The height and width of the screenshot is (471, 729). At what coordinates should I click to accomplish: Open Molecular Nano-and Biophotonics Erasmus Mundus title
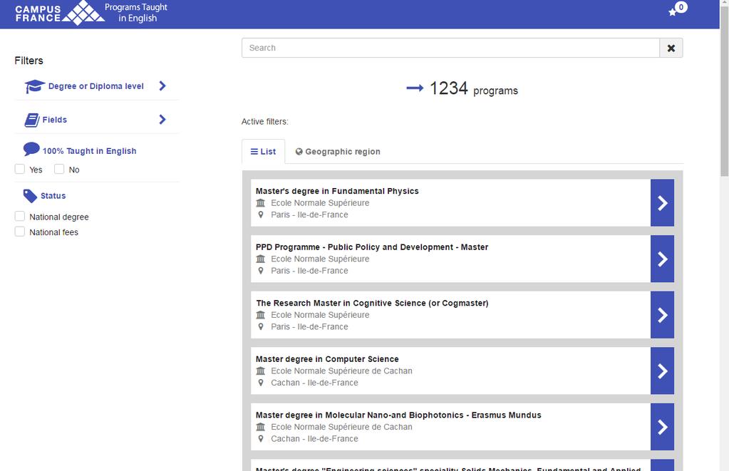398,415
